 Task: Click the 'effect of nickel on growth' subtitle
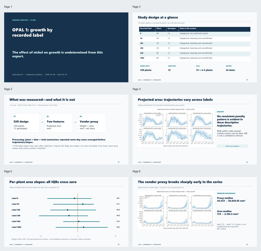[57, 54]
